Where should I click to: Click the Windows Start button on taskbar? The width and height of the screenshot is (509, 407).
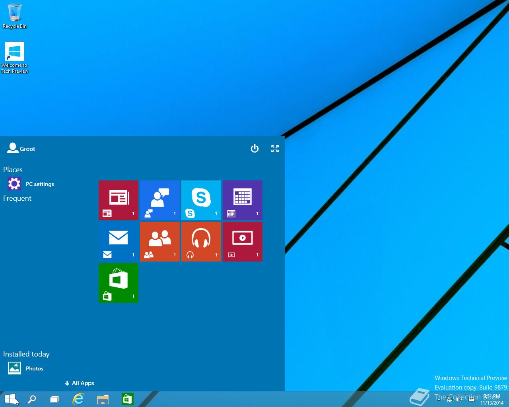pyautogui.click(x=10, y=399)
